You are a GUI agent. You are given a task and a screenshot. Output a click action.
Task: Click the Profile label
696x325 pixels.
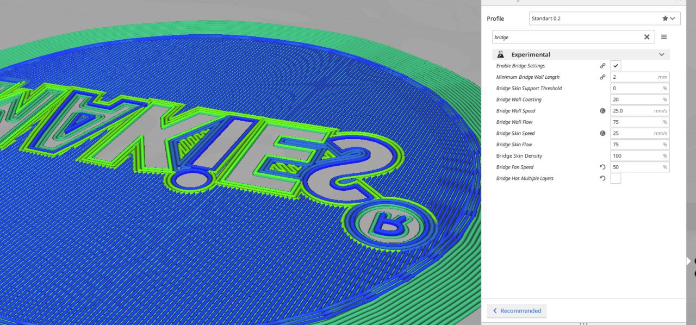[x=495, y=18]
